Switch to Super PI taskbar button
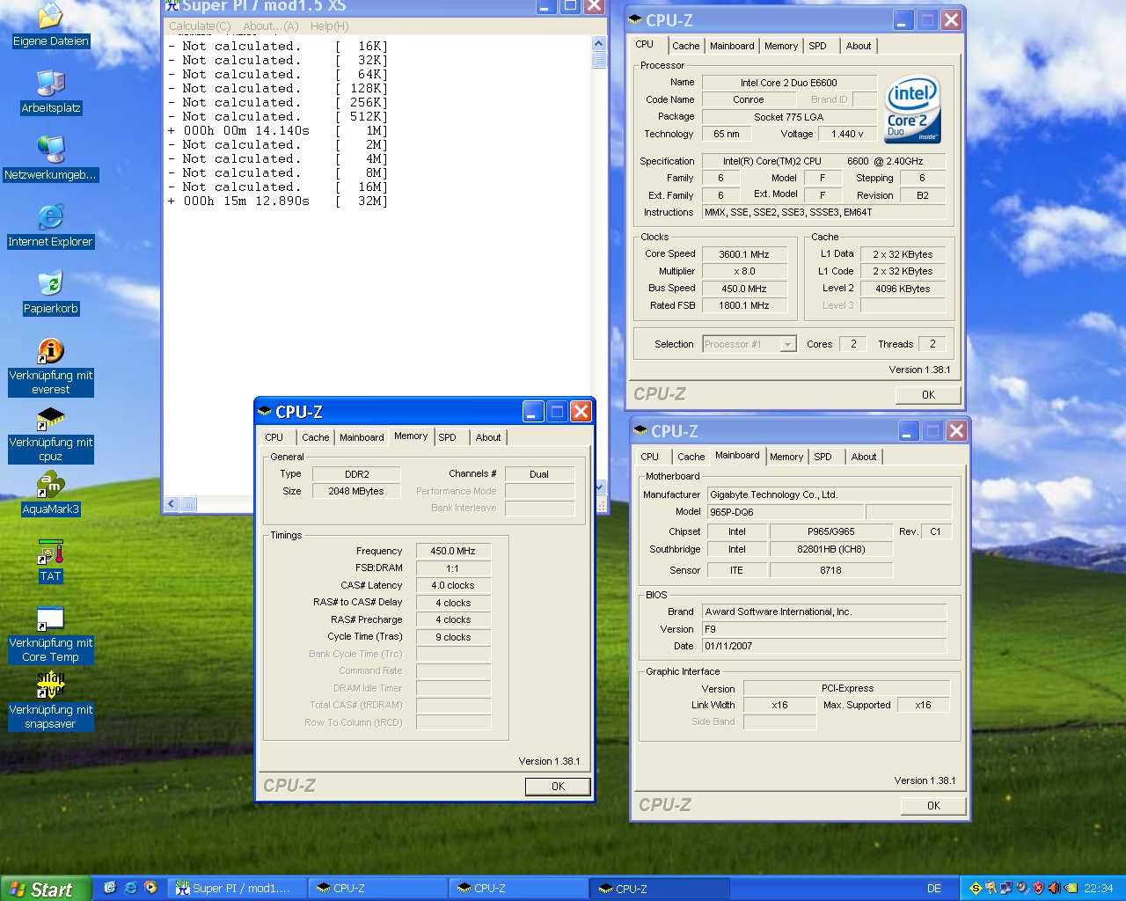 click(238, 889)
